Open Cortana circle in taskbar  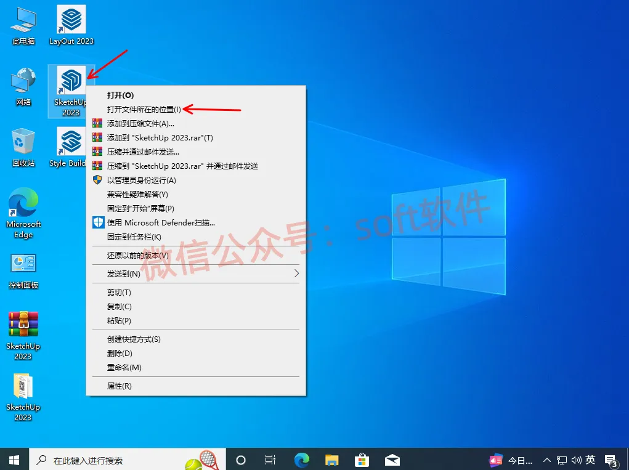[241, 460]
